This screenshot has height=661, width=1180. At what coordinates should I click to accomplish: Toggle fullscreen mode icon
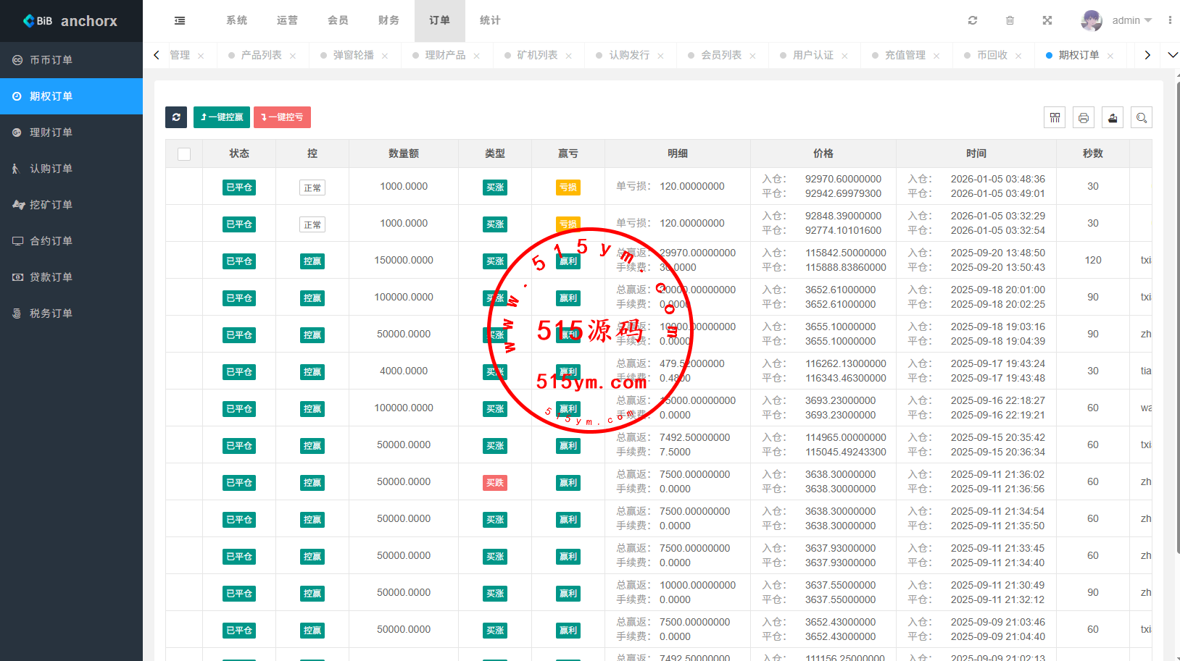[x=1047, y=20]
